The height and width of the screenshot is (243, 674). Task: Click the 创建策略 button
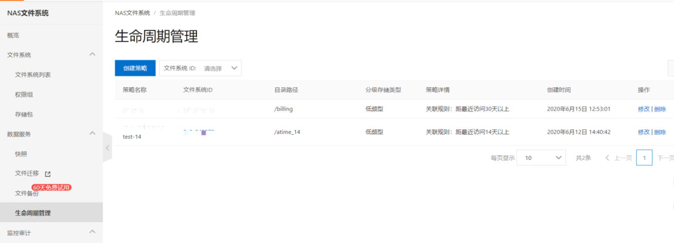click(x=135, y=68)
